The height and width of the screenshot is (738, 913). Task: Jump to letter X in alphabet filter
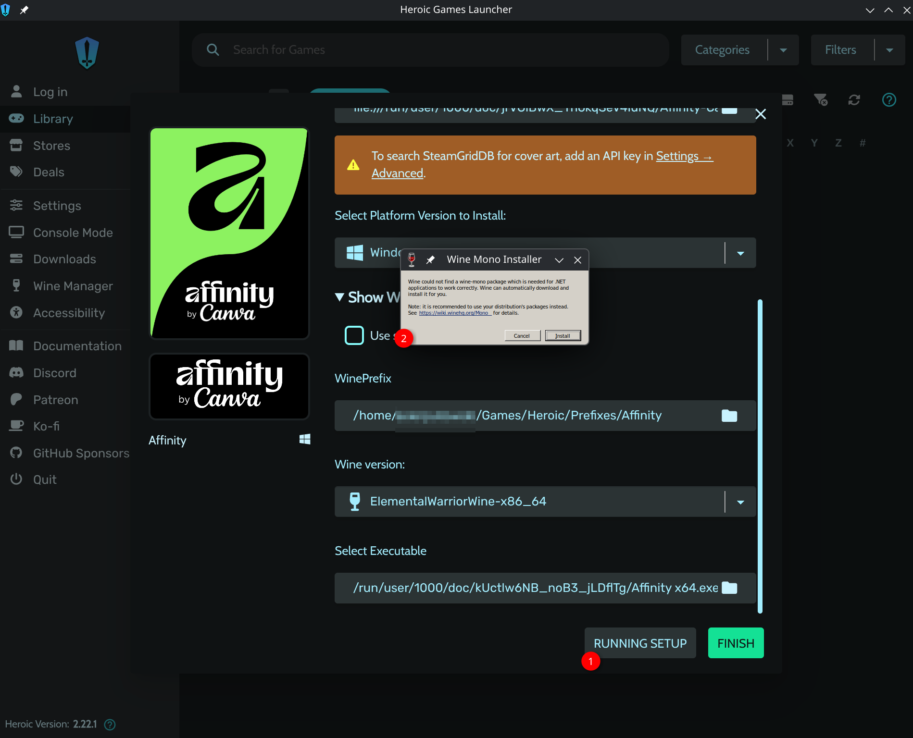tap(790, 143)
